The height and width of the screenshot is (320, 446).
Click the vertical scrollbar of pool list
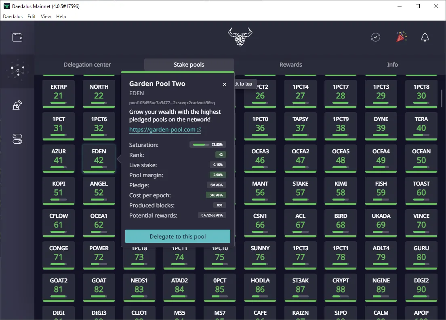[x=442, y=98]
